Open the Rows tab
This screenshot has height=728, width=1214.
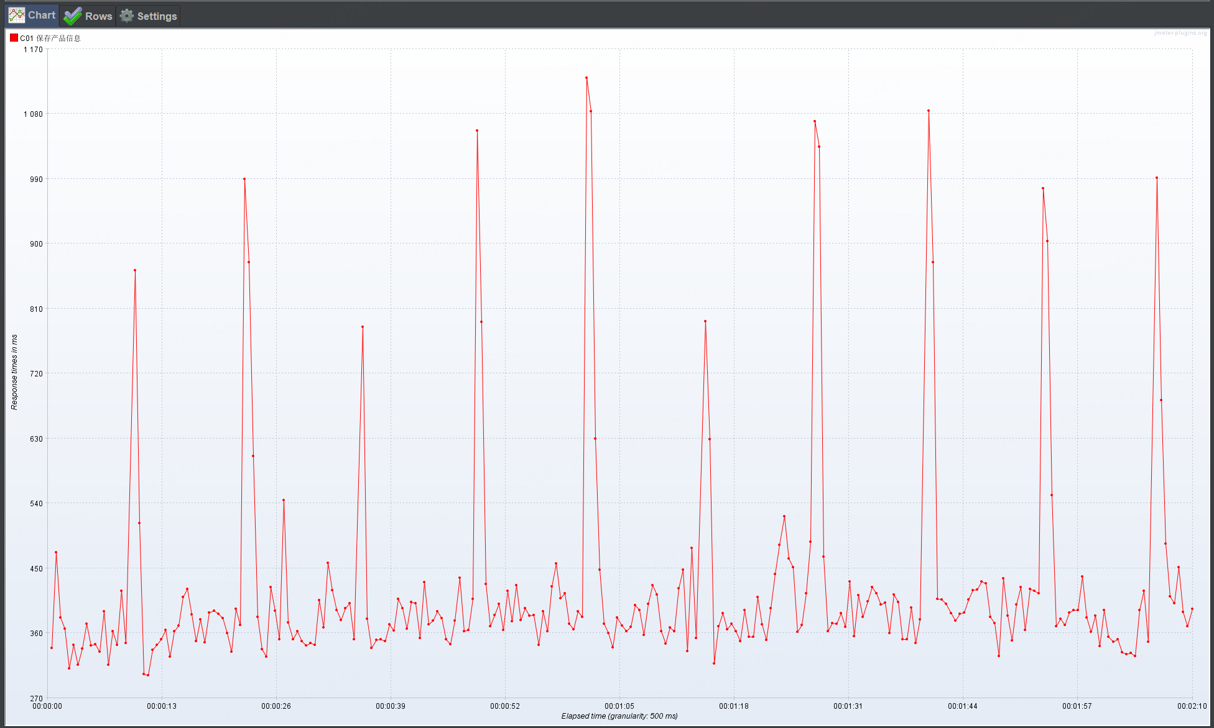click(x=88, y=16)
